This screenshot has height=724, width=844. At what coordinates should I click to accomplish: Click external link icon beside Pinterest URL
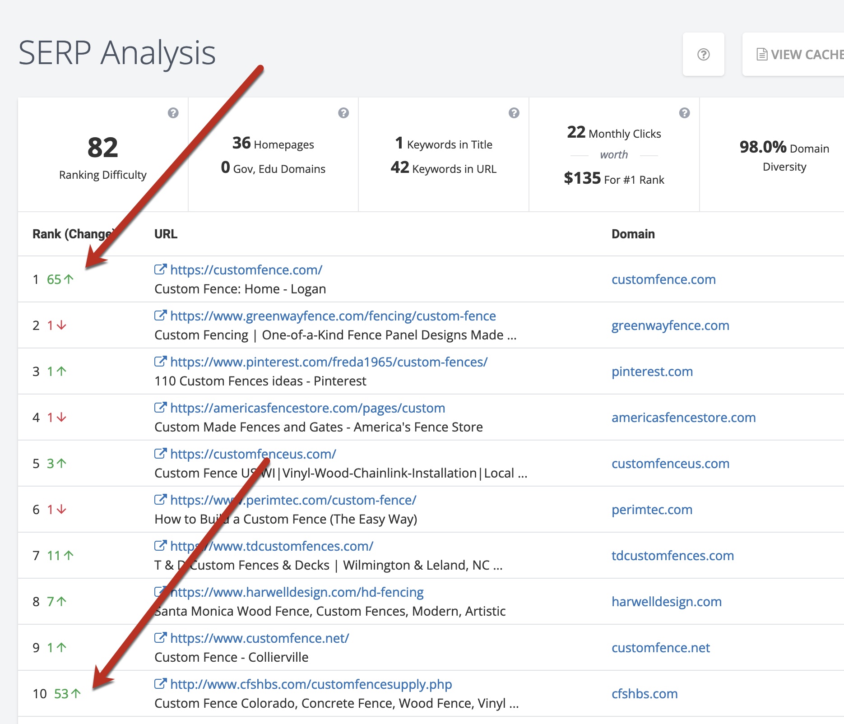pos(160,362)
